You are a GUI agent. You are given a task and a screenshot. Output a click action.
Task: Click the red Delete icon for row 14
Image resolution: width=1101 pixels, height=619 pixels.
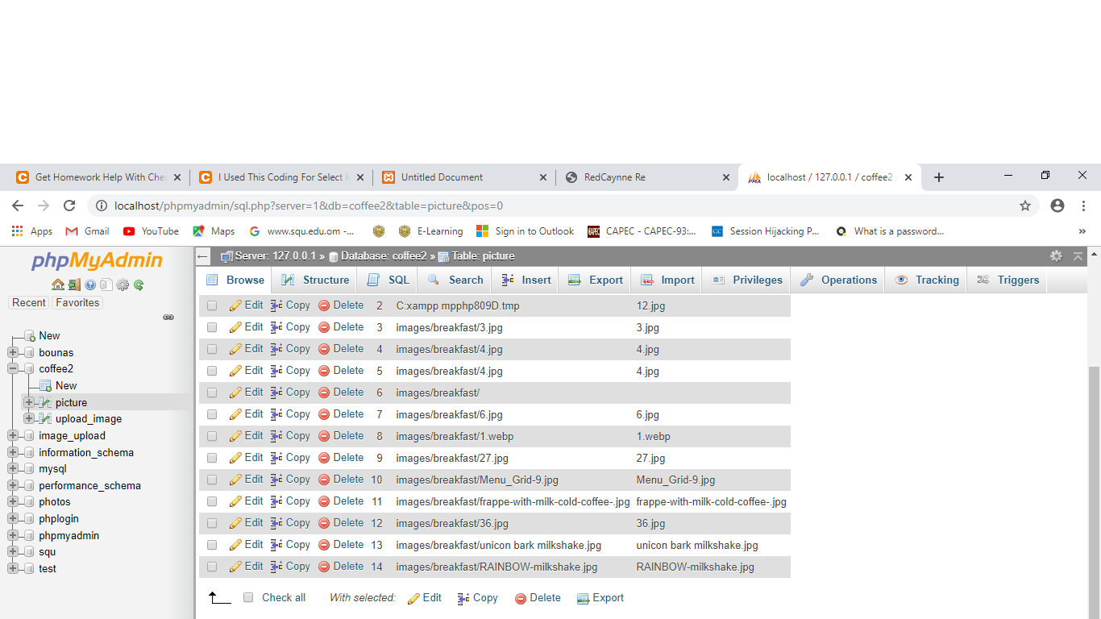[x=324, y=567]
